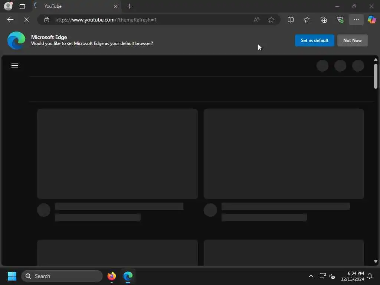Click the scroll up arrow on page scrollbar
This screenshot has width=380, height=285.
tap(376, 59)
